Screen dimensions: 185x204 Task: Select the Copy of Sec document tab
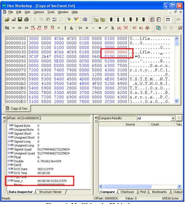tap(18, 108)
